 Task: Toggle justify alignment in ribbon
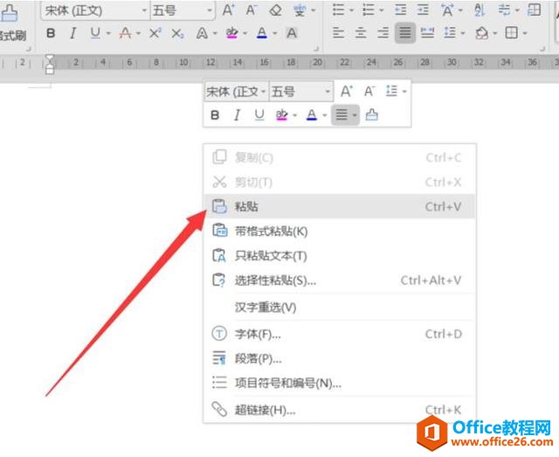point(405,33)
